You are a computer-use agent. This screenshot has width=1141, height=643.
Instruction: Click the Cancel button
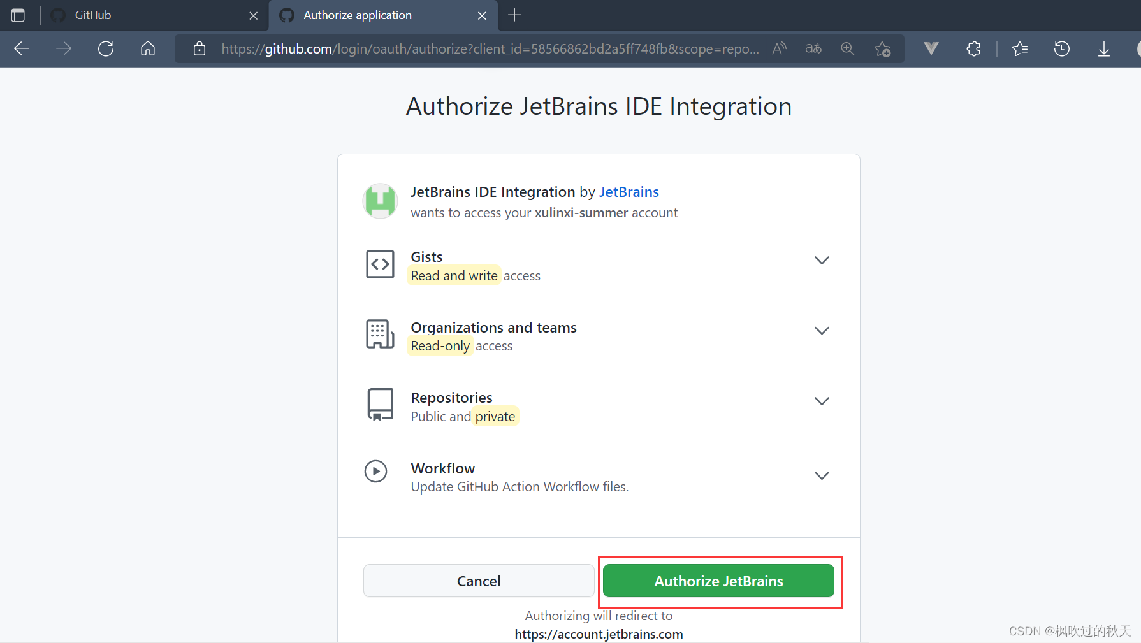(x=479, y=581)
